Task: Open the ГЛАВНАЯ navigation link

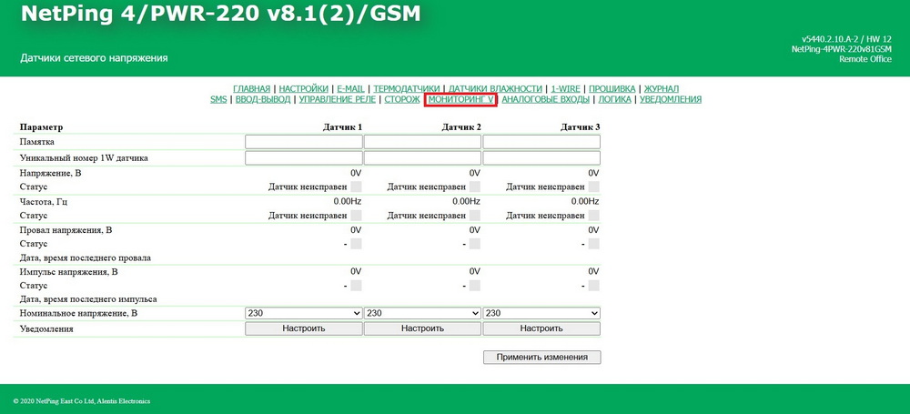Action: point(253,88)
